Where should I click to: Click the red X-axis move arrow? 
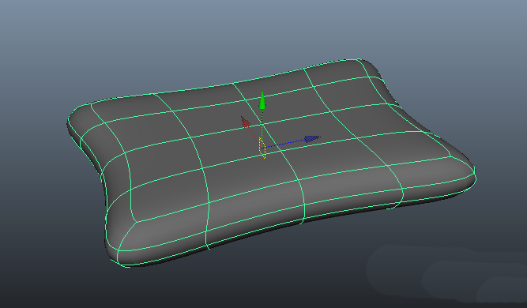(x=246, y=122)
